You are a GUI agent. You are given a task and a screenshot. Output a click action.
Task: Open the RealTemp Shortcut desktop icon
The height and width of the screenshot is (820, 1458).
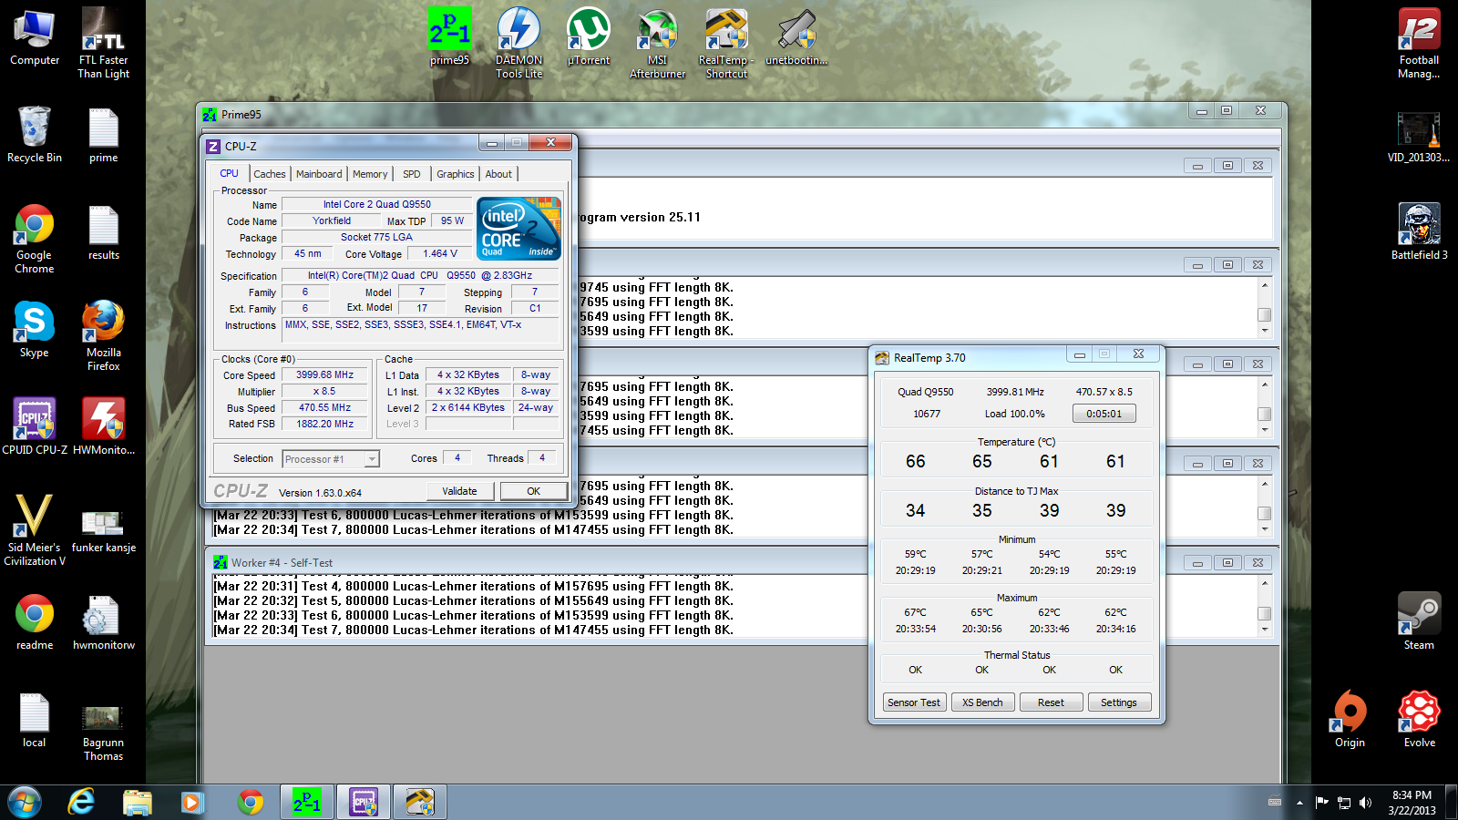pyautogui.click(x=726, y=43)
